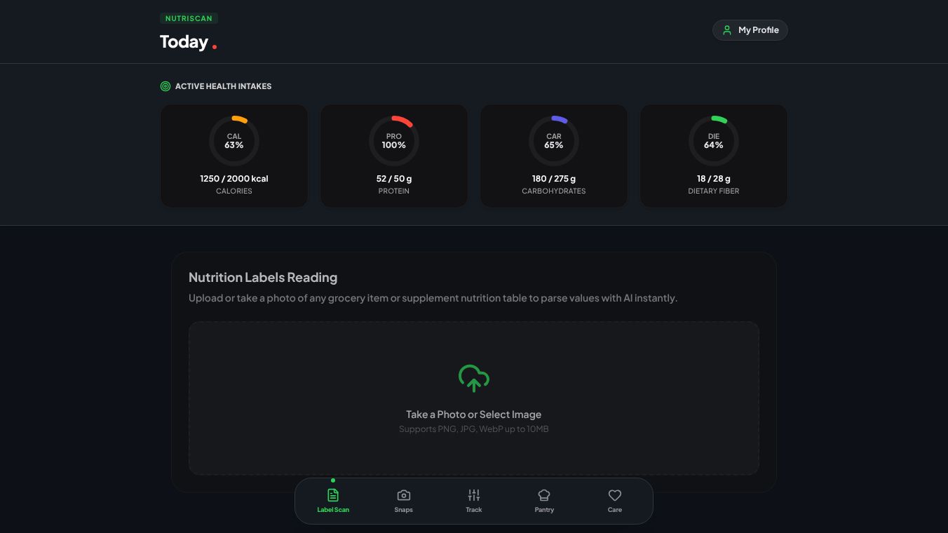Click the calories progress ring at 63%
Screen dimensions: 948x533
234,141
